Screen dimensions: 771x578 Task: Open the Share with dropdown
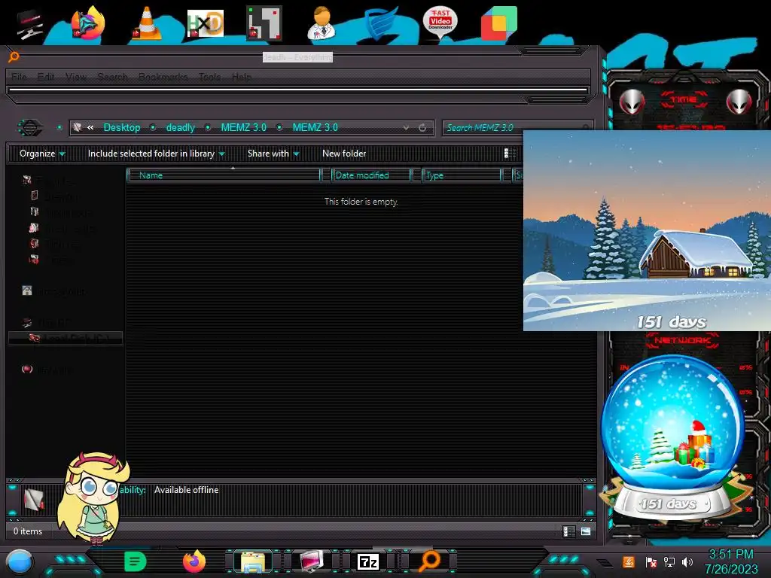(x=273, y=154)
